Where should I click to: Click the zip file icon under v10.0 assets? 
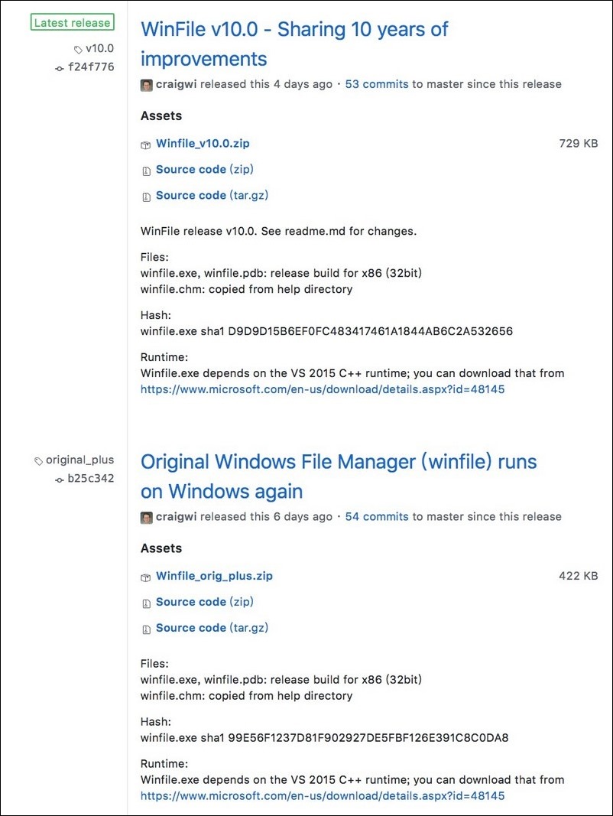point(146,171)
